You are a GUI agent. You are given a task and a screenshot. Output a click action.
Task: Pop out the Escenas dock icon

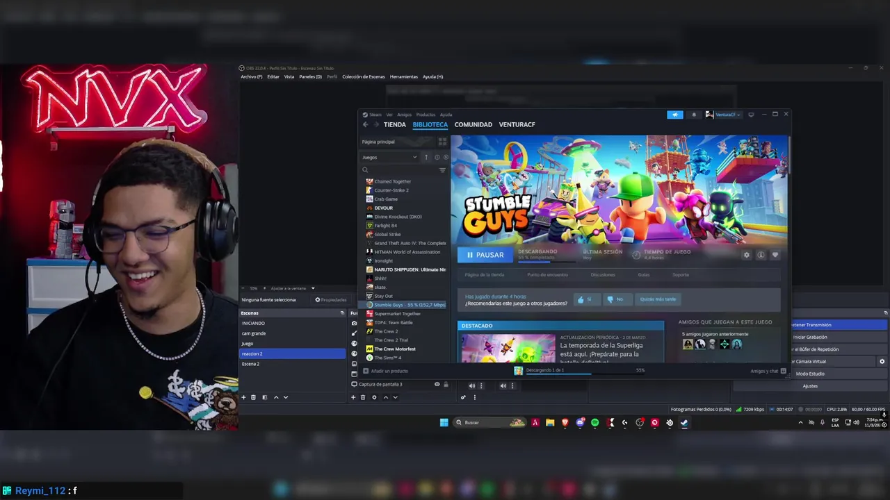341,313
